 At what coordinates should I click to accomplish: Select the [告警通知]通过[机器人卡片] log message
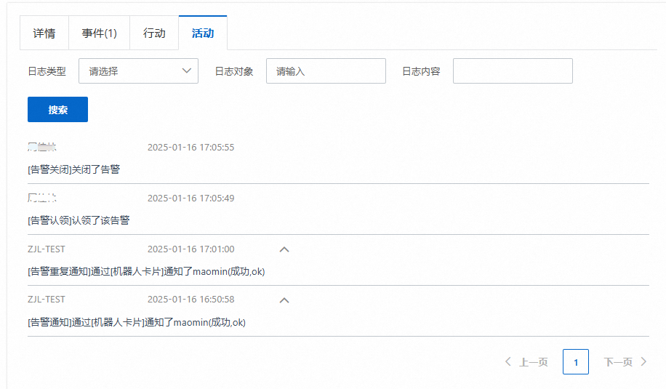[x=137, y=322]
